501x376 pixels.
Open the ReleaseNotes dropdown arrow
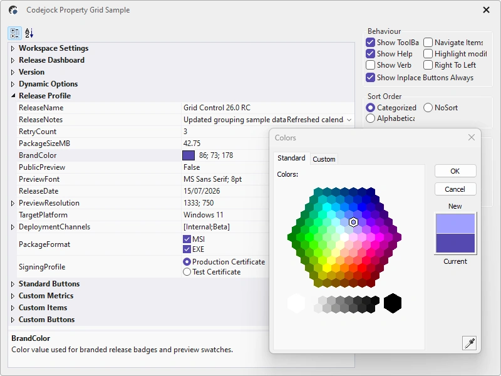349,120
